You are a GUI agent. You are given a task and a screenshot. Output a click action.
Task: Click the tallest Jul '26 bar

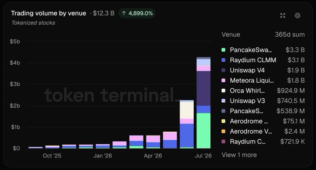pyautogui.click(x=204, y=103)
